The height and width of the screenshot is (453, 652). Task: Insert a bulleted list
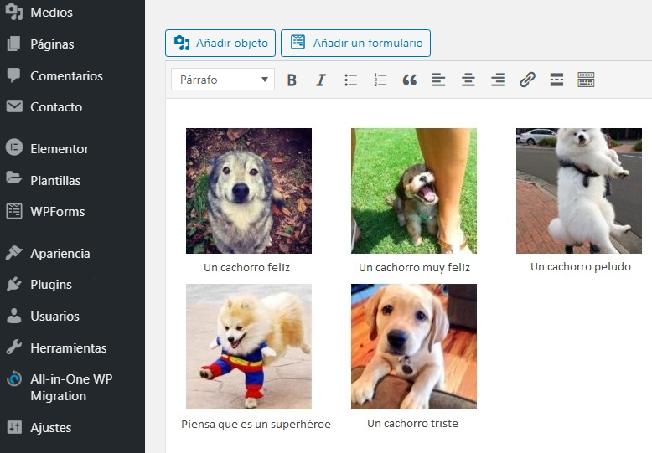[x=350, y=80]
